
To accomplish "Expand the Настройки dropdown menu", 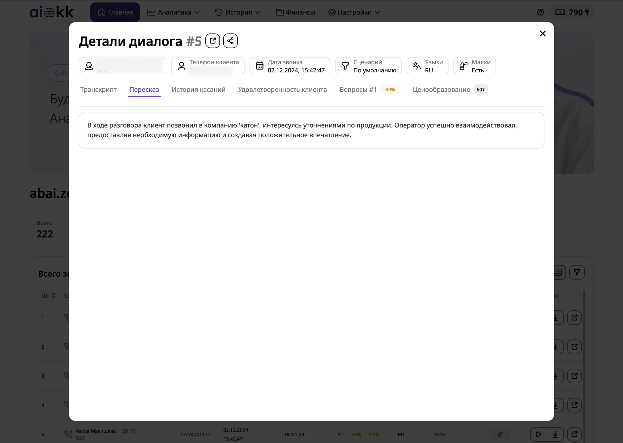I will [x=354, y=12].
